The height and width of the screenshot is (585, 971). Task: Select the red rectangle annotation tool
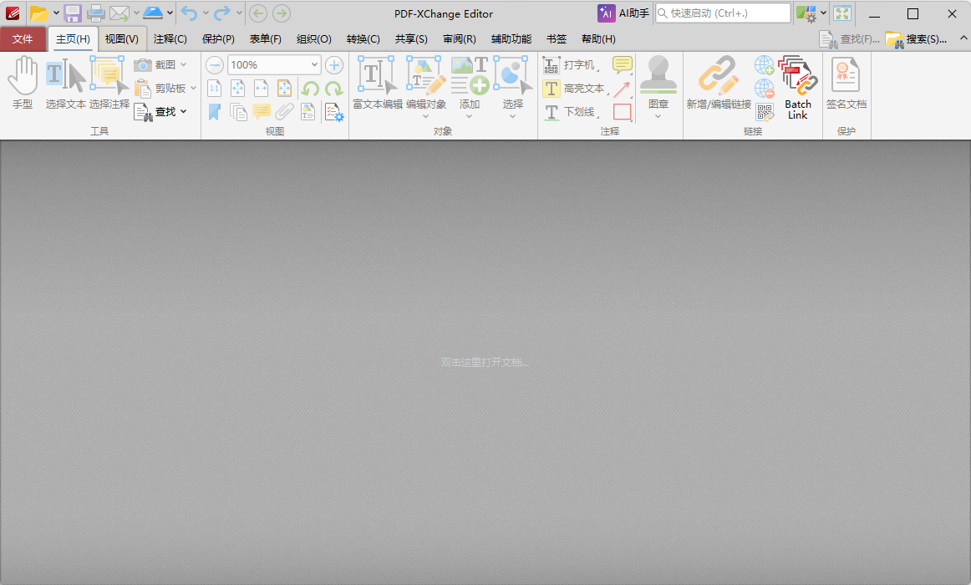pyautogui.click(x=622, y=112)
